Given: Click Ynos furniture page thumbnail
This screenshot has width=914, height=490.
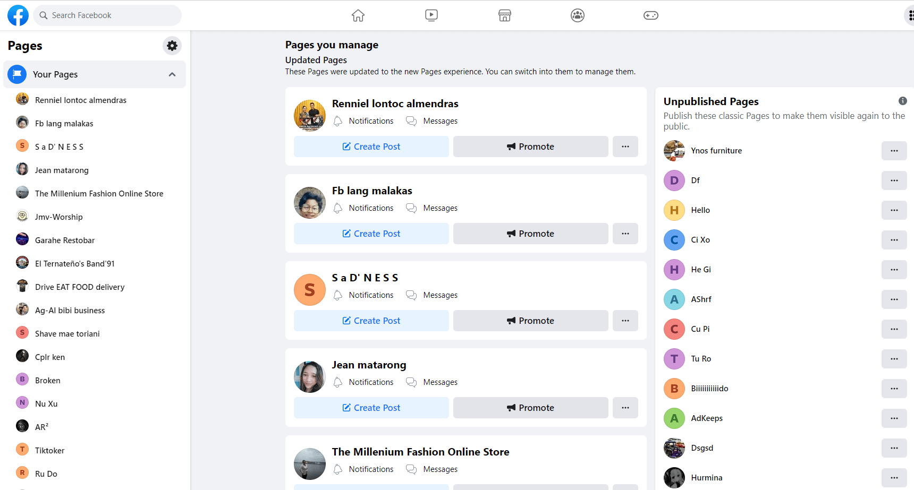Looking at the screenshot, I should pyautogui.click(x=674, y=151).
